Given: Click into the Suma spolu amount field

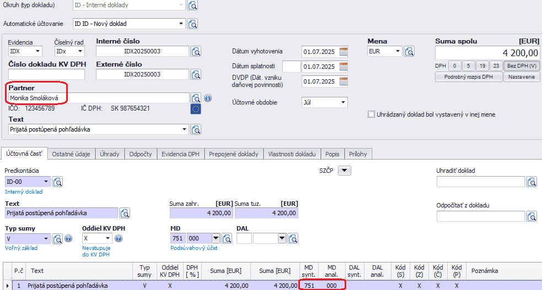Looking at the screenshot, I should 487,53.
